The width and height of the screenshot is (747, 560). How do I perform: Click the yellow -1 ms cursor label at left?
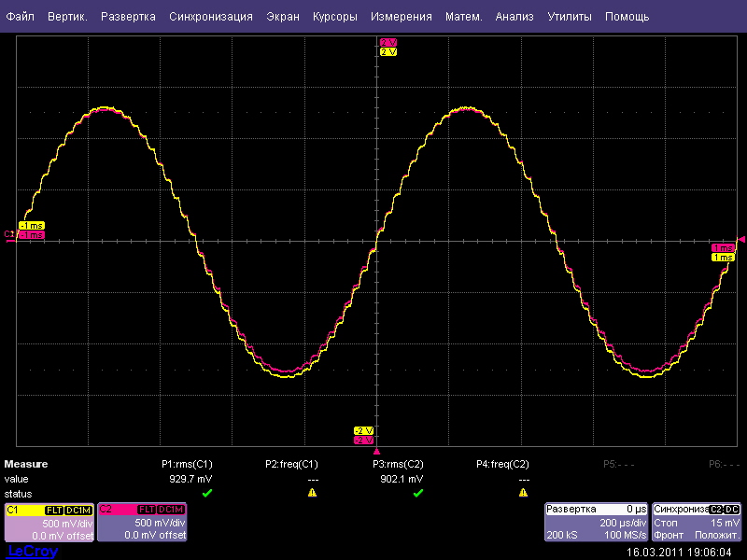click(31, 226)
